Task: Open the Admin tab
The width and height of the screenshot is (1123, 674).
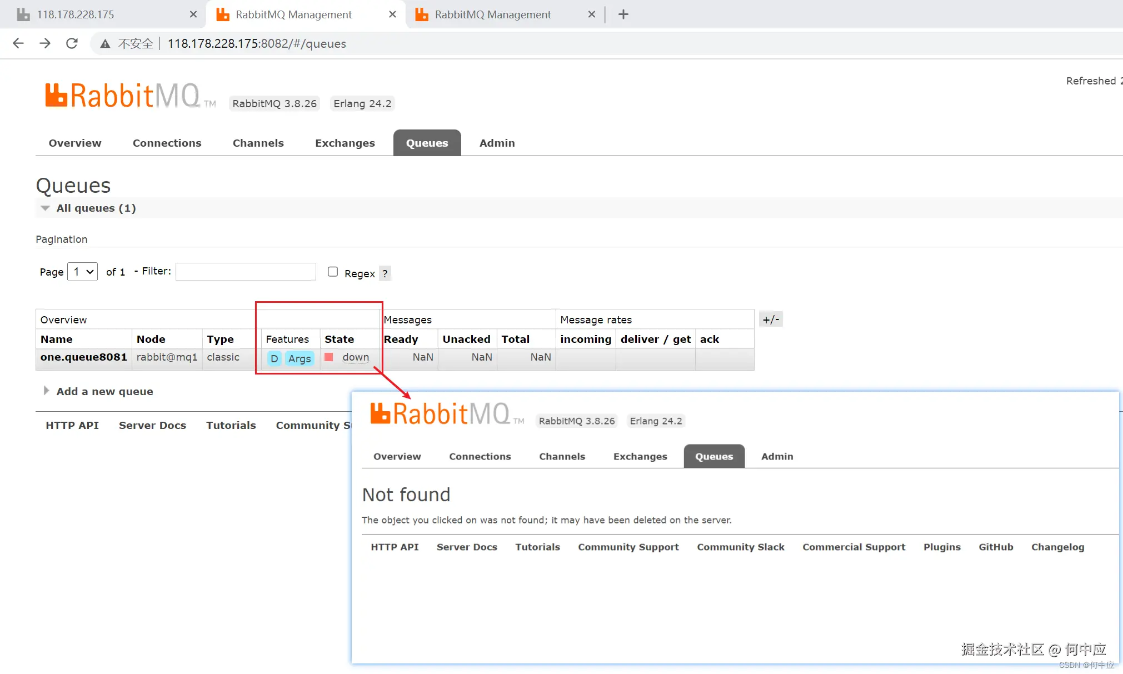Action: 497,143
